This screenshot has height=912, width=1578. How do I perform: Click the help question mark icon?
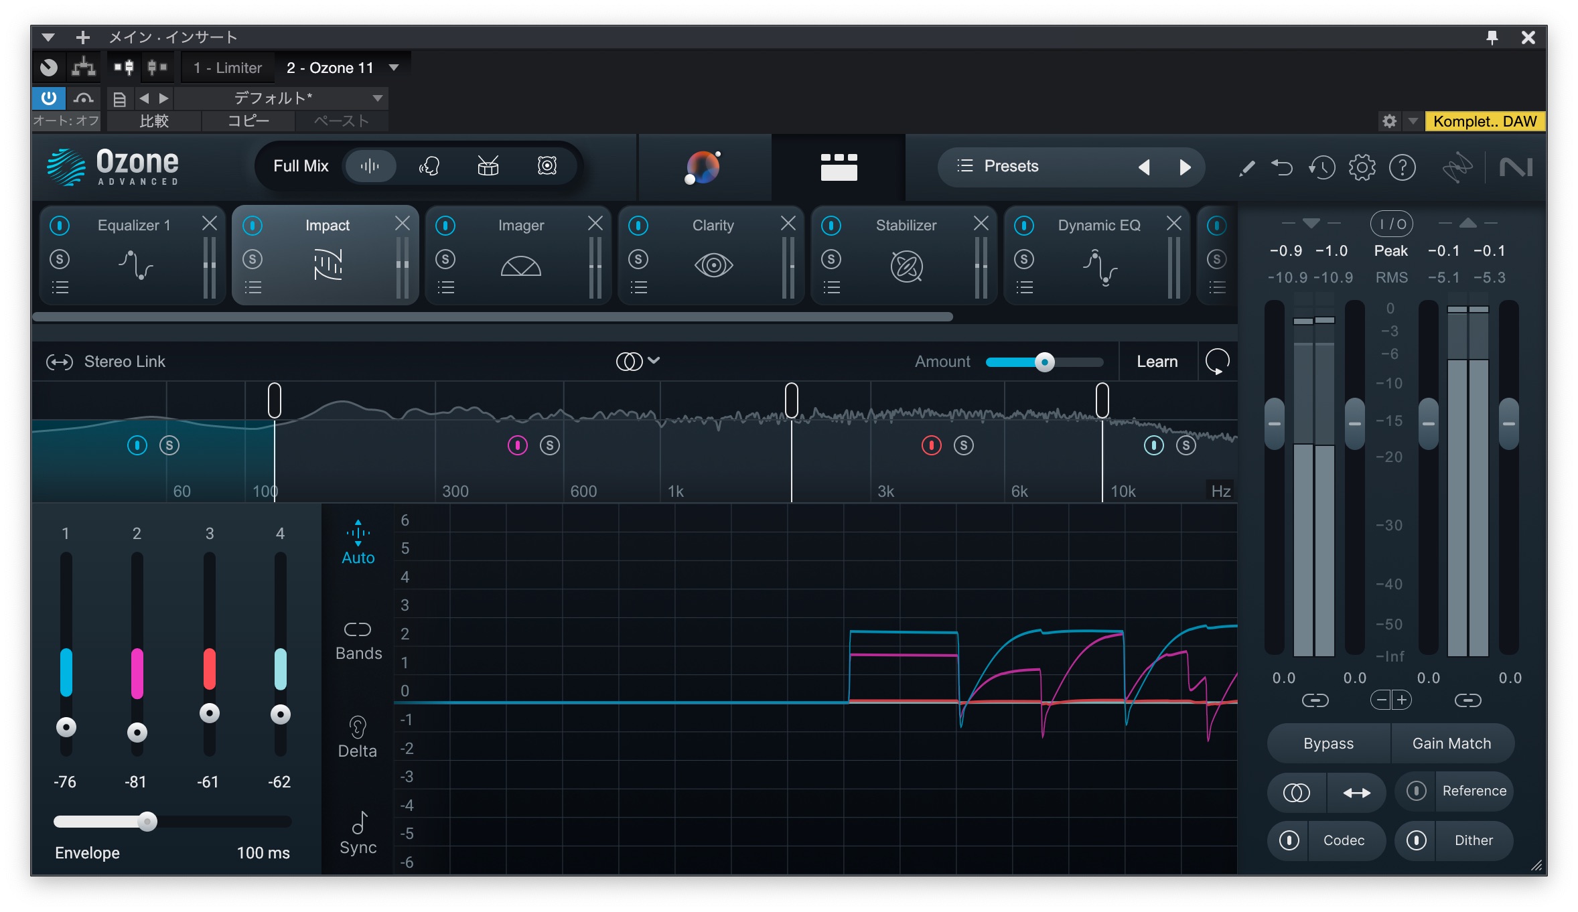pyautogui.click(x=1402, y=167)
